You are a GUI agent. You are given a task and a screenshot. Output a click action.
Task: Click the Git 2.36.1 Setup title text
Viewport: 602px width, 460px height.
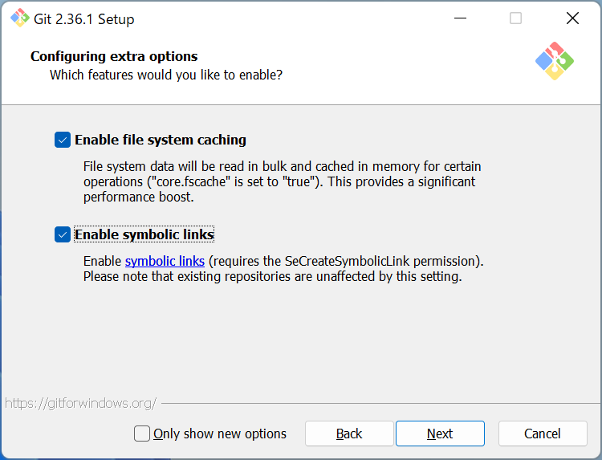tap(84, 18)
